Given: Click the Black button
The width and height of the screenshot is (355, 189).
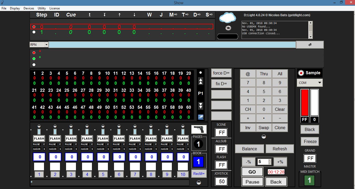Looking at the screenshot, I should (309, 129).
